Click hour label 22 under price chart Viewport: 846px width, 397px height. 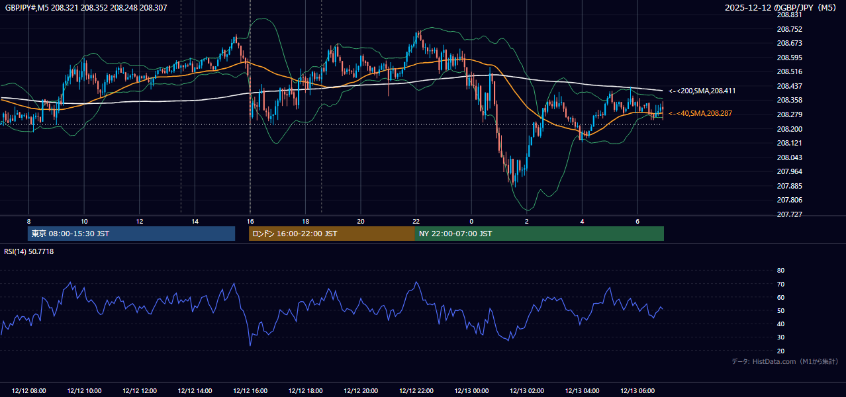pos(416,221)
